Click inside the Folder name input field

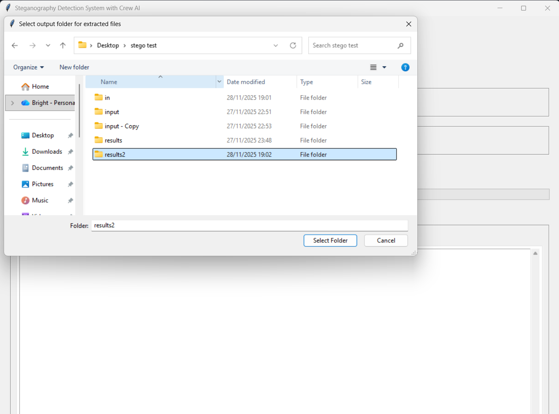coord(250,225)
